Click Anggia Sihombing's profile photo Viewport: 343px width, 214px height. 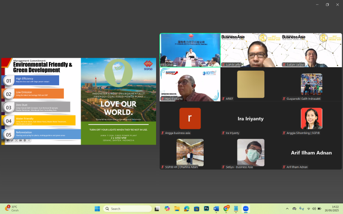tap(312, 119)
